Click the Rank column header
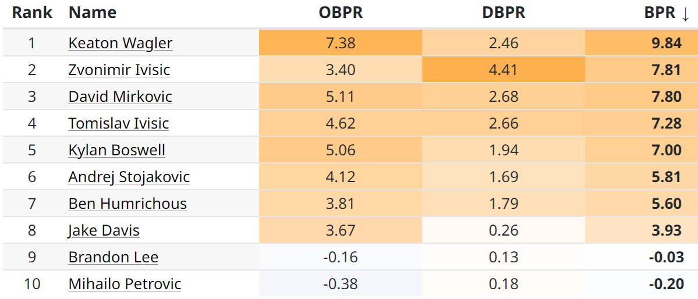Screen dimensions: 698x299 click(x=32, y=13)
